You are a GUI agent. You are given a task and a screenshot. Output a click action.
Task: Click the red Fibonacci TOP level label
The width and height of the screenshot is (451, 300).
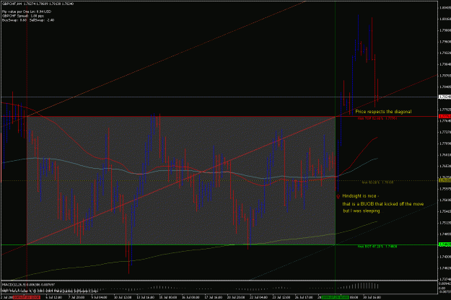377,118
